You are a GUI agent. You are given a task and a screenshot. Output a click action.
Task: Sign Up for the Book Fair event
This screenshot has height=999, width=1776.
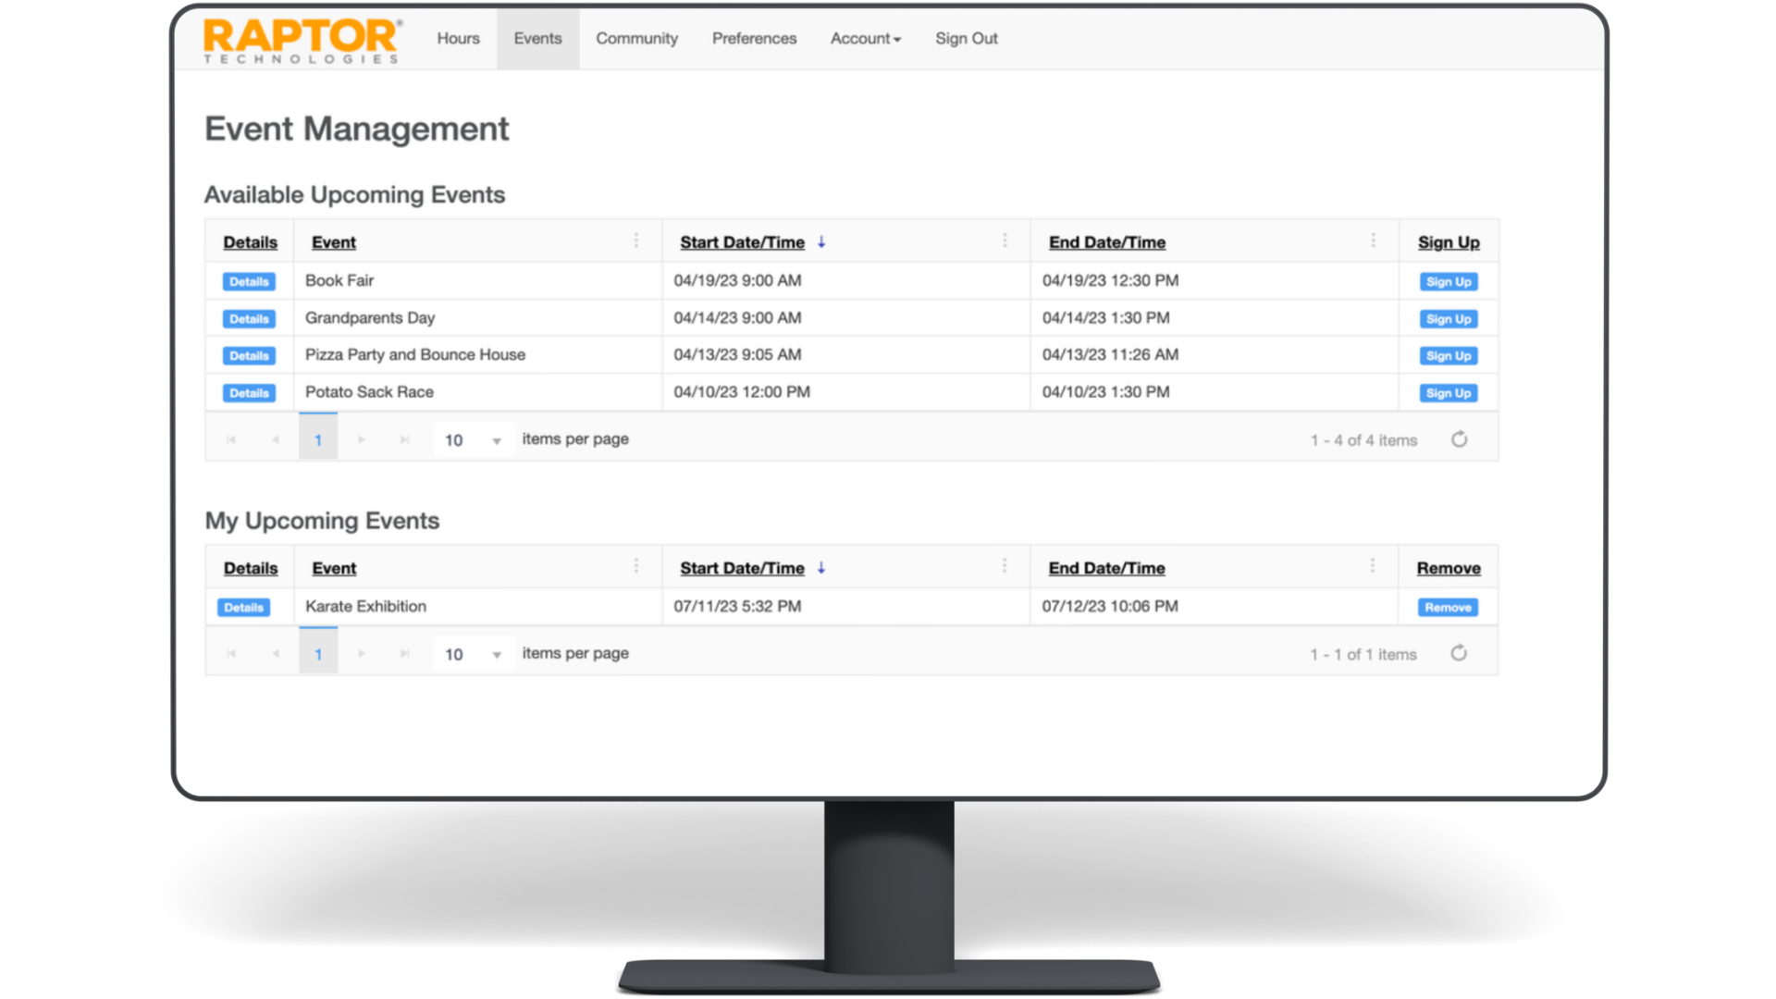1448,281
